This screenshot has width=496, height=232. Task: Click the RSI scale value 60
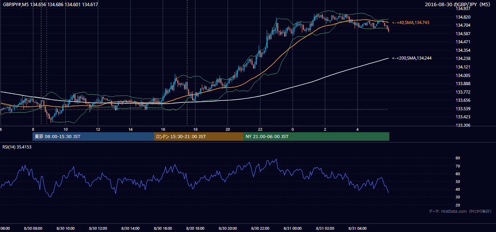click(x=458, y=174)
